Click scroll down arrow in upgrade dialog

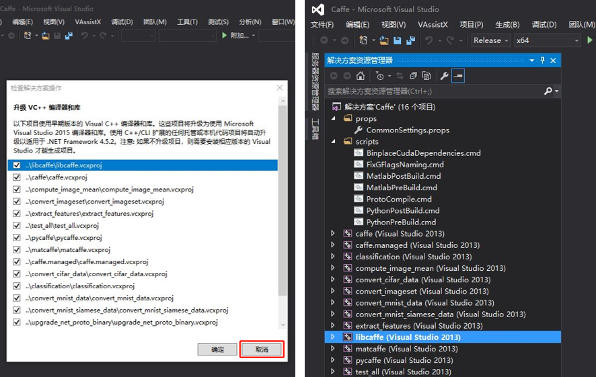283,325
